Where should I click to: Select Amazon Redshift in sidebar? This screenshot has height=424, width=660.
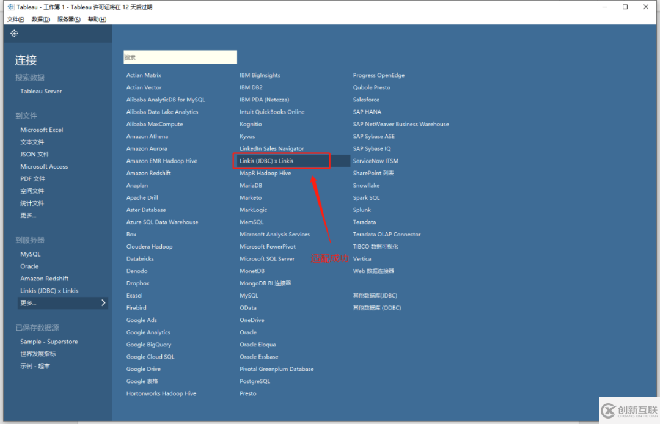coord(44,279)
